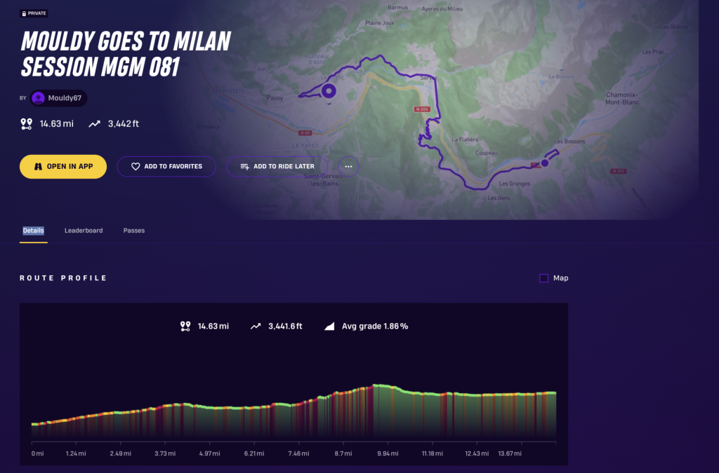Image resolution: width=719 pixels, height=473 pixels.
Task: Click the 3,442 ft elevation value
Action: [124, 124]
